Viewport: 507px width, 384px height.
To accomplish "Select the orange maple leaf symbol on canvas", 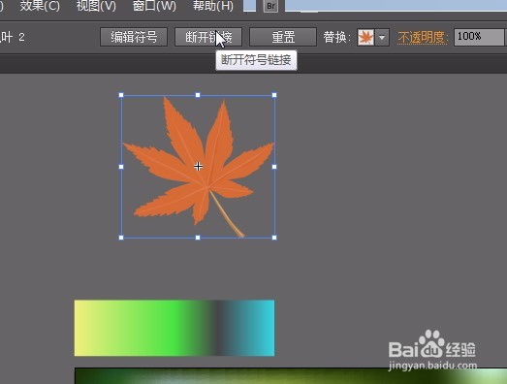I will 198,167.
